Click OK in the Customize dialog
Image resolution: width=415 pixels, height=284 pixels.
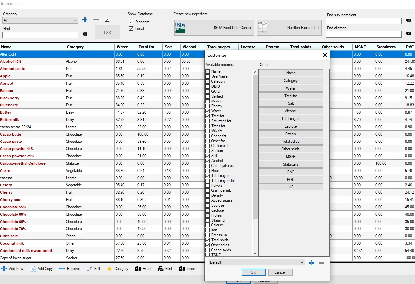(x=253, y=272)
